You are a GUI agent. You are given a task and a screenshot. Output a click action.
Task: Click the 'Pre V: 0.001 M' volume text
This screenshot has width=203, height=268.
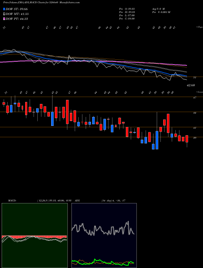[x=161, y=12]
